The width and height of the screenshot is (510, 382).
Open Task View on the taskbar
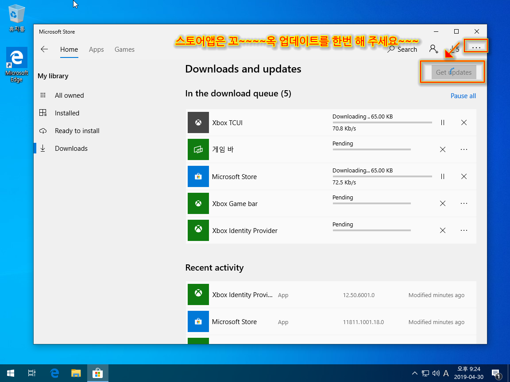[31, 373]
